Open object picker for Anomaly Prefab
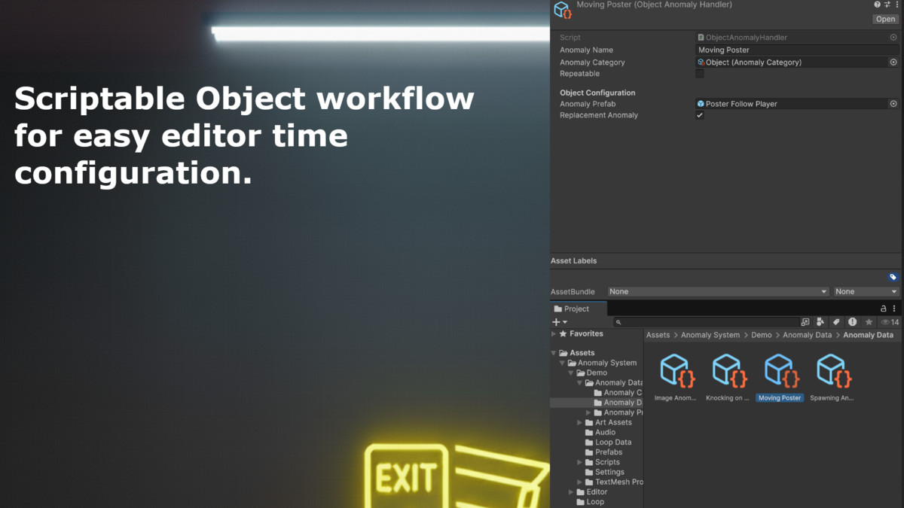The image size is (904, 508). click(893, 104)
